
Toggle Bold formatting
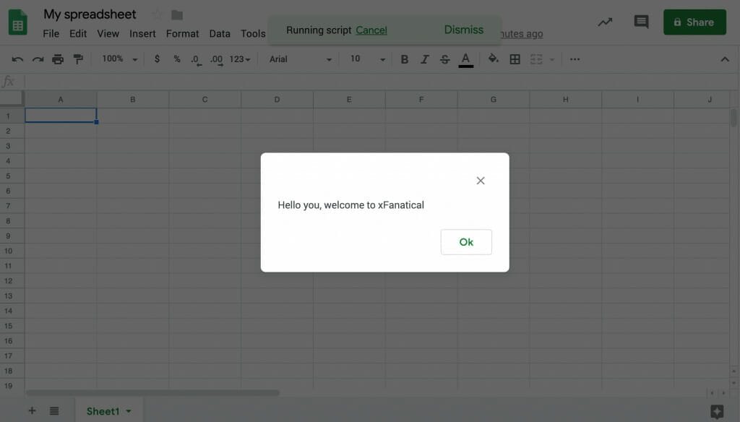pyautogui.click(x=405, y=59)
